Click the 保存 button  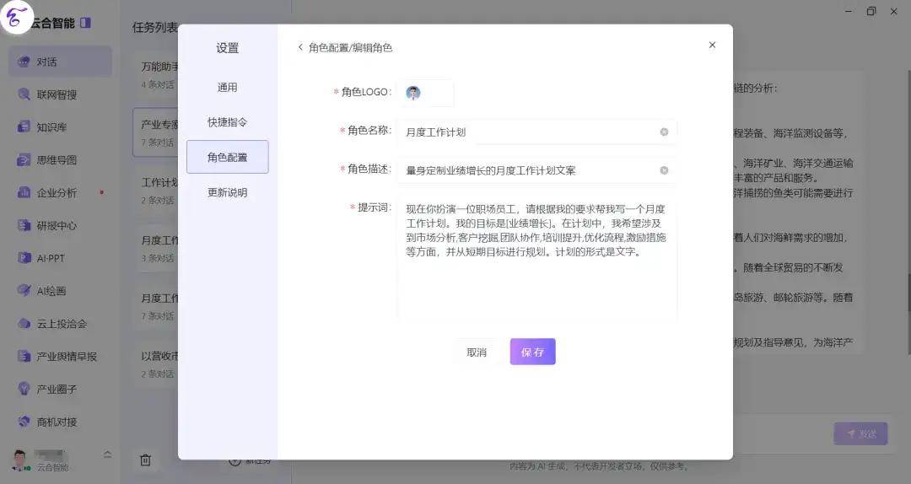[x=533, y=352]
